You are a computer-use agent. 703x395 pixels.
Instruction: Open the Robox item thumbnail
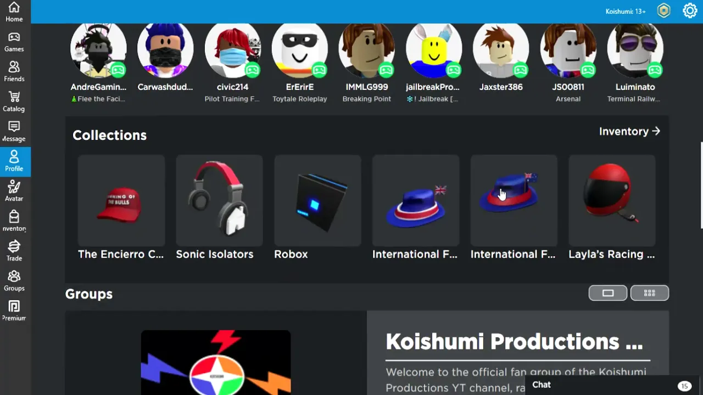click(x=317, y=200)
